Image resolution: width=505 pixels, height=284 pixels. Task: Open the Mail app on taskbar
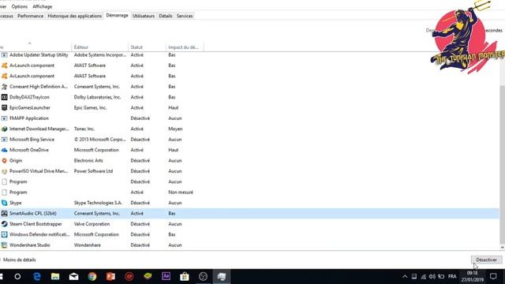(x=73, y=277)
